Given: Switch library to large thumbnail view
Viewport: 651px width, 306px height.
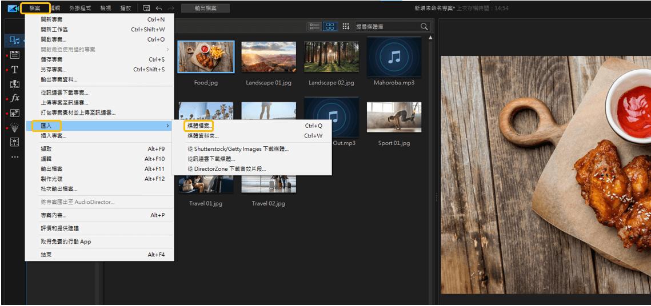Looking at the screenshot, I should point(330,26).
